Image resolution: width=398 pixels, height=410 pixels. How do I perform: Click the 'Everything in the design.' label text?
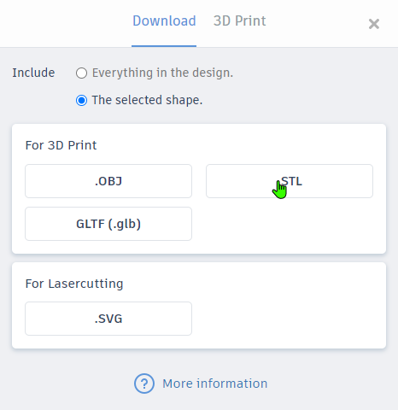point(162,73)
